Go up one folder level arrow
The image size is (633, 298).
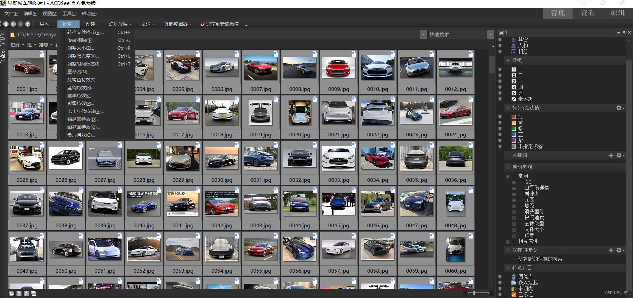click(28, 24)
